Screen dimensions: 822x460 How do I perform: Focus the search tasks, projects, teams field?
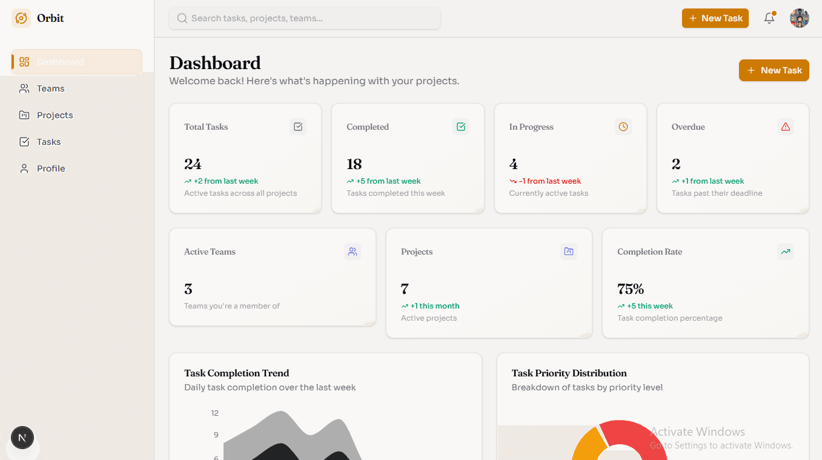305,18
